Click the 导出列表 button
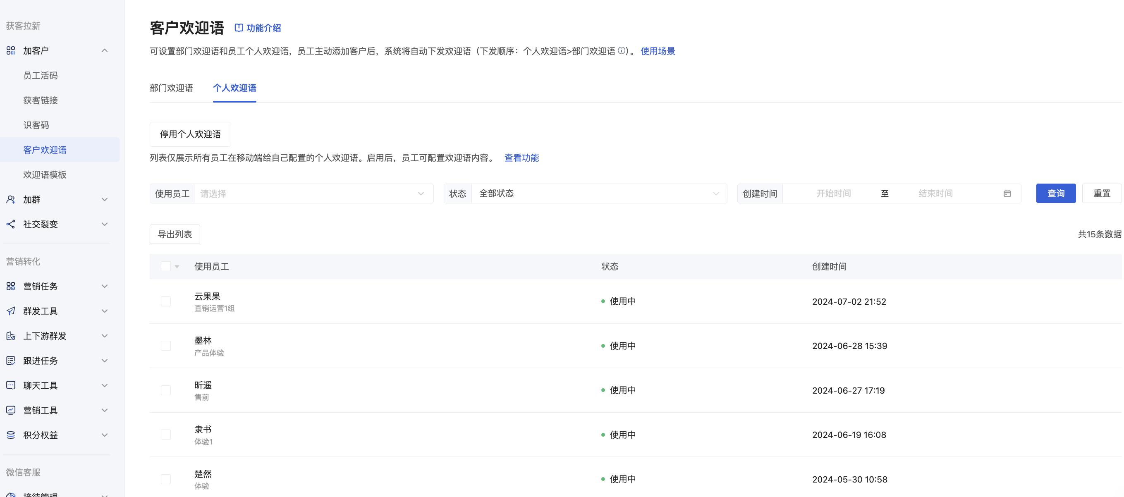 (175, 234)
